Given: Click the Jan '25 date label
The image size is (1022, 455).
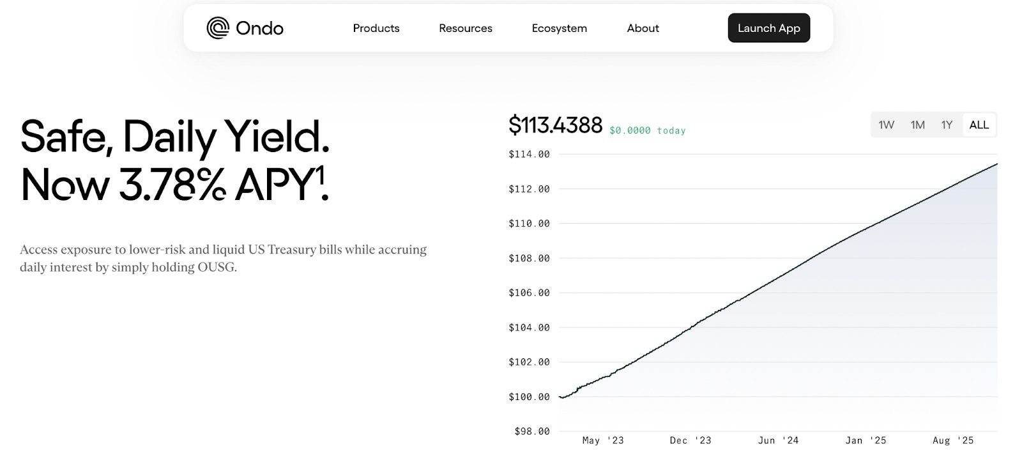Looking at the screenshot, I should (x=866, y=440).
